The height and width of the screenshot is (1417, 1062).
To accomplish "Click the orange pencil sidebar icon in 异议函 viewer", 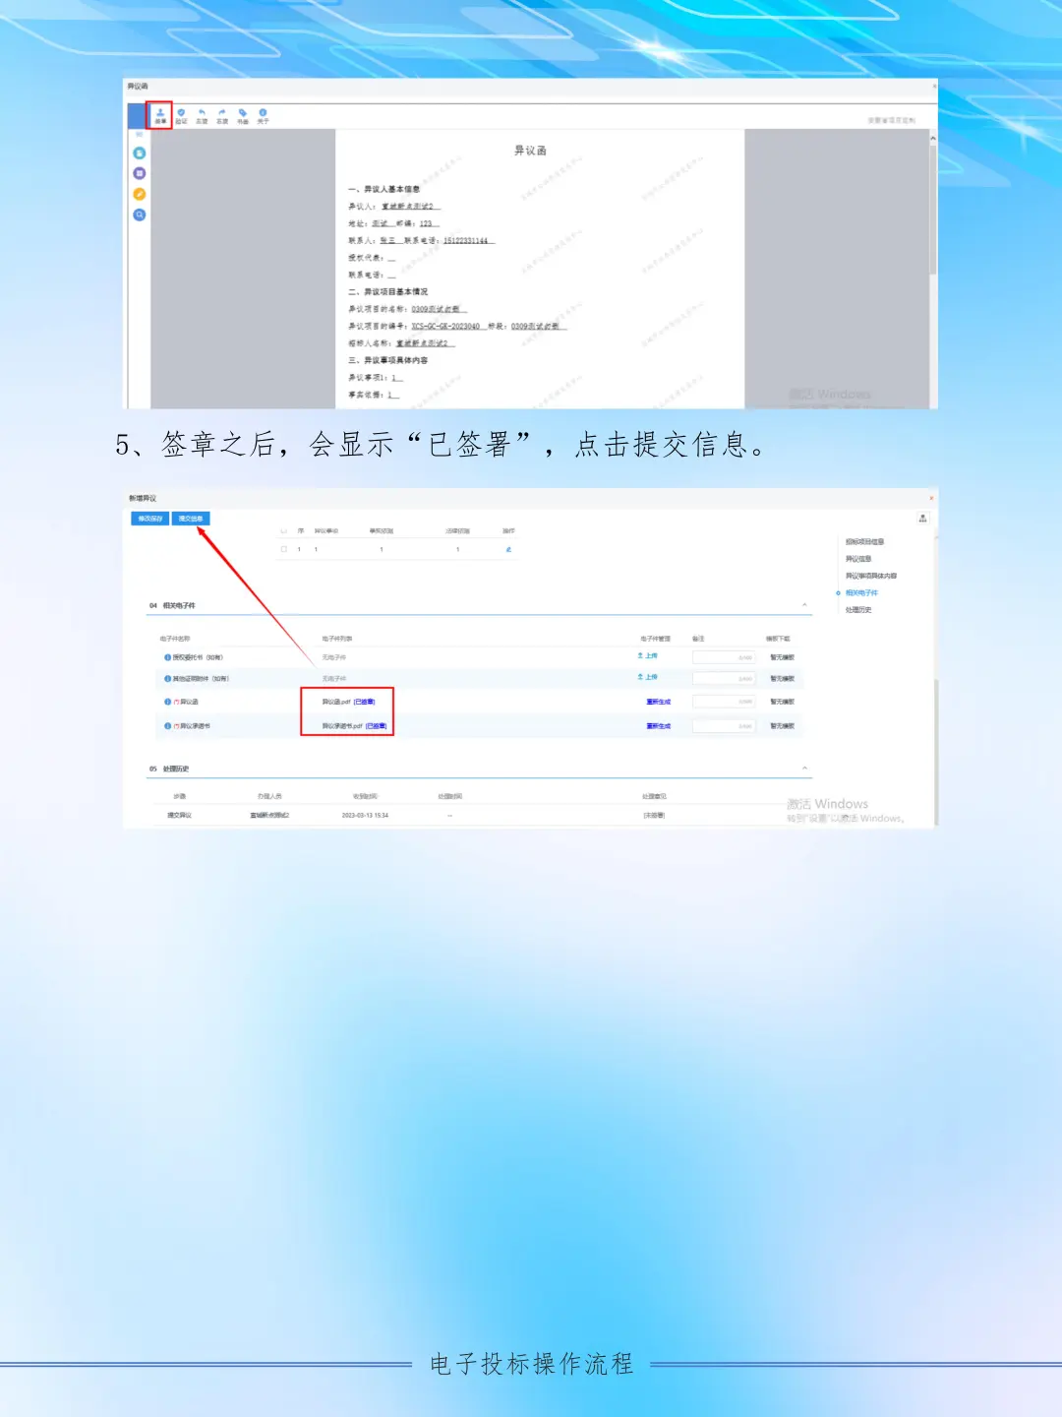I will (140, 194).
